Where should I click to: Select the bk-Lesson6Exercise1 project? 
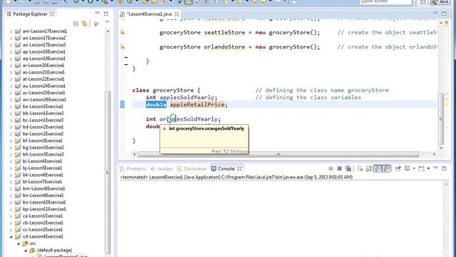point(43,175)
